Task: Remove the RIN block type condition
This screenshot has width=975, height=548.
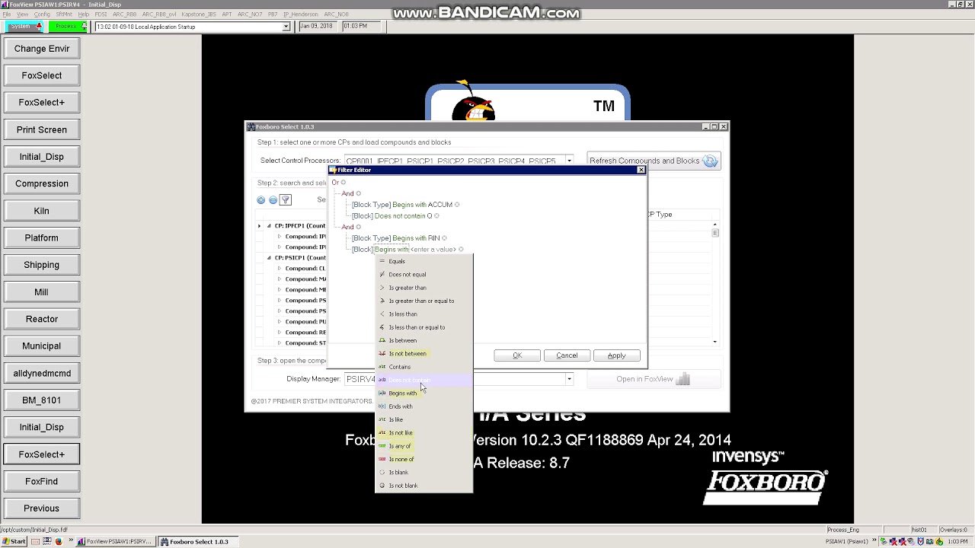Action: [444, 238]
